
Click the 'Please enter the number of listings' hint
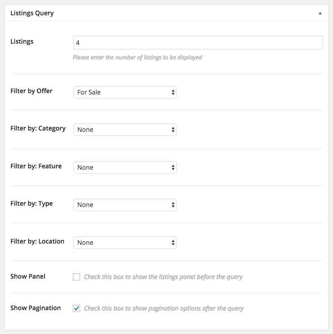pyautogui.click(x=137, y=58)
